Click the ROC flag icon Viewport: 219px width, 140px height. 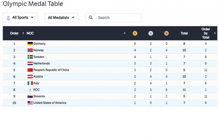(x=30, y=90)
